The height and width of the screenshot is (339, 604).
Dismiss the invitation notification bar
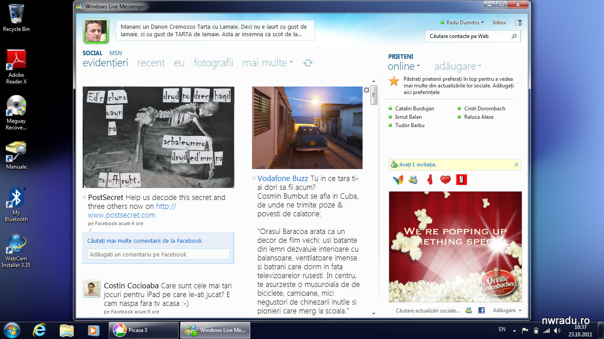pos(516,165)
